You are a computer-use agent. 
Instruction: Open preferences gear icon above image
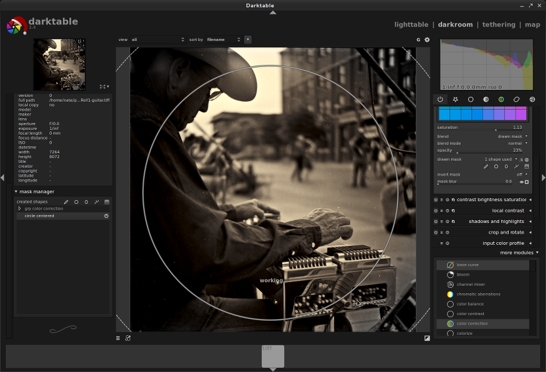427,39
